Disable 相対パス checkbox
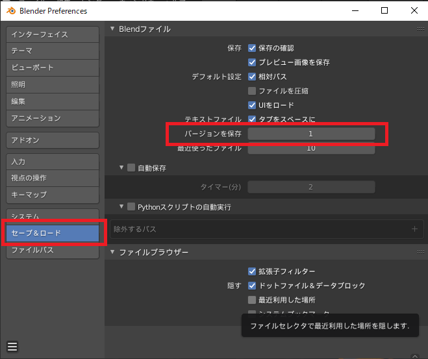The width and height of the screenshot is (428, 359). [252, 77]
